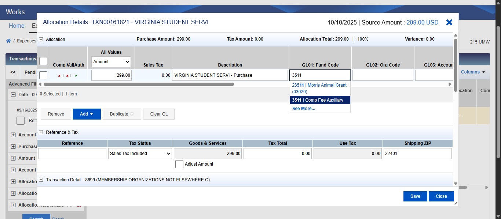Open the All Values Amount dropdown
This screenshot has height=219, width=501.
coord(111,62)
